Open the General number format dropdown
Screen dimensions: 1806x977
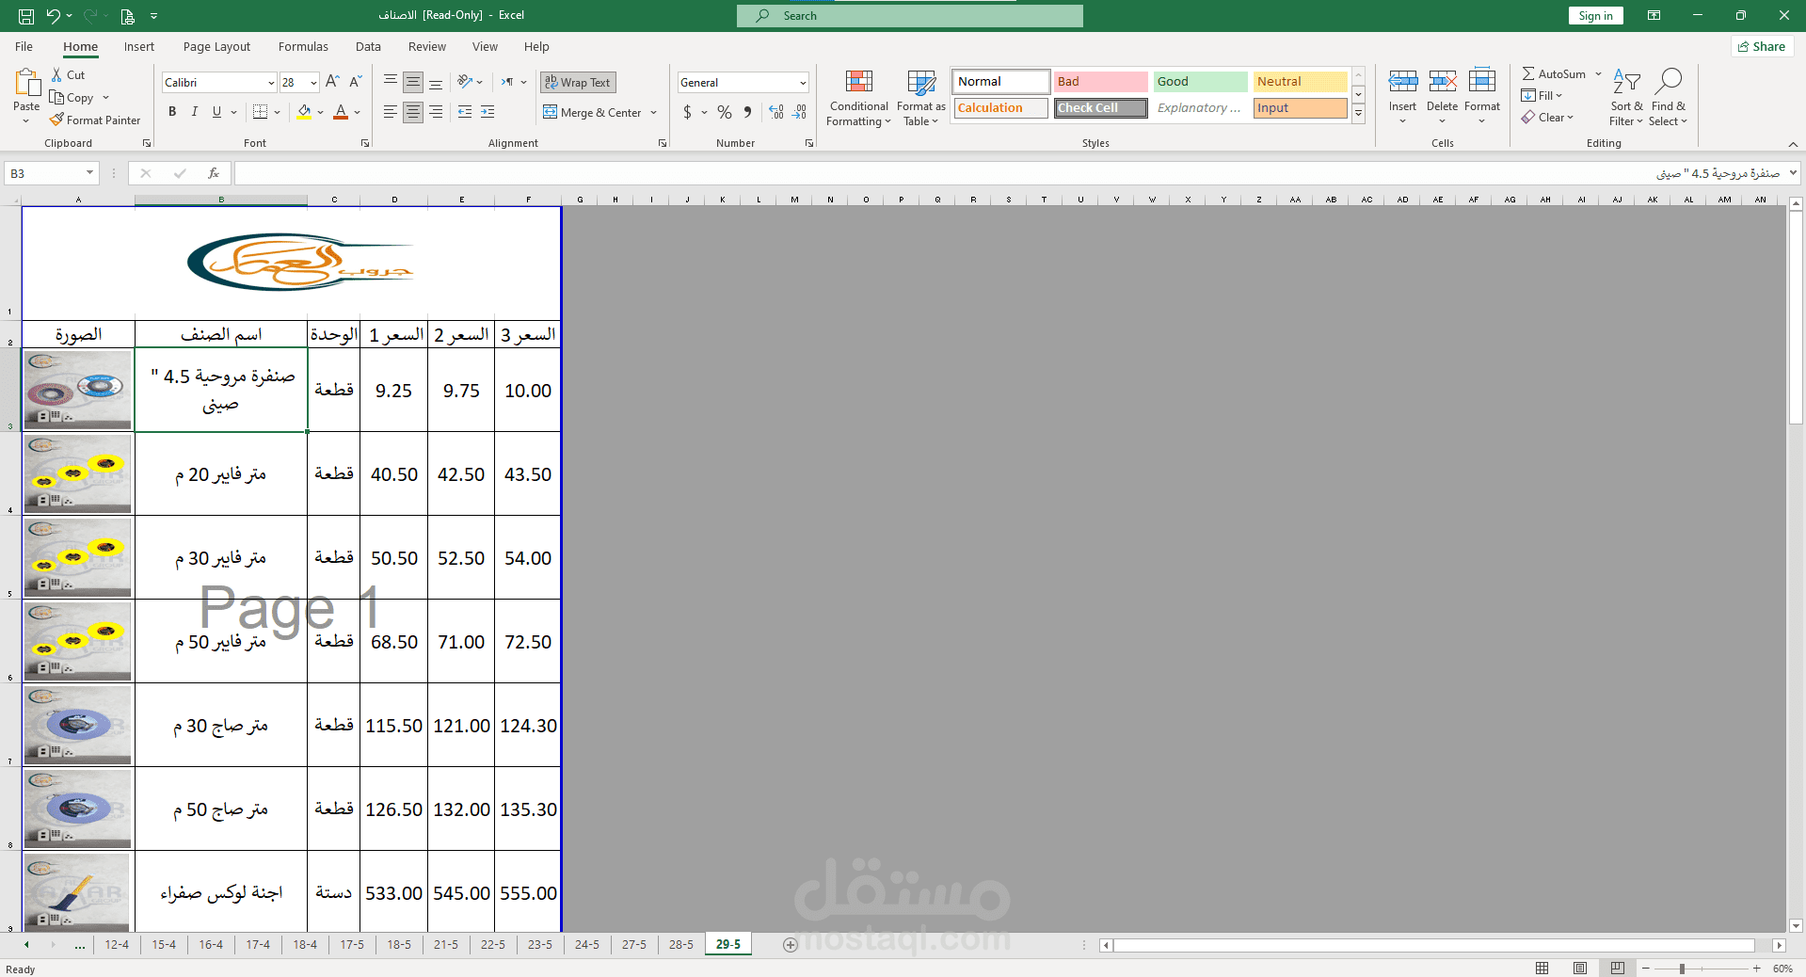[803, 83]
